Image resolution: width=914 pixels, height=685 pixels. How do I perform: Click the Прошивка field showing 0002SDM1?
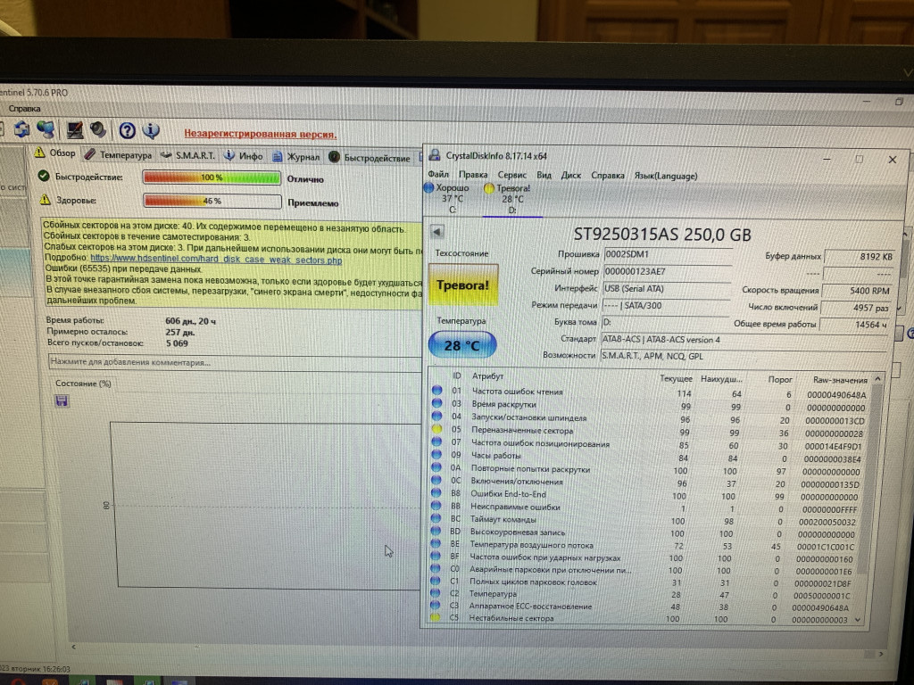point(668,254)
